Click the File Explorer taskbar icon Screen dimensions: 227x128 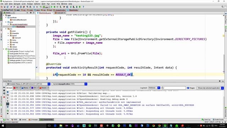(61, 126)
